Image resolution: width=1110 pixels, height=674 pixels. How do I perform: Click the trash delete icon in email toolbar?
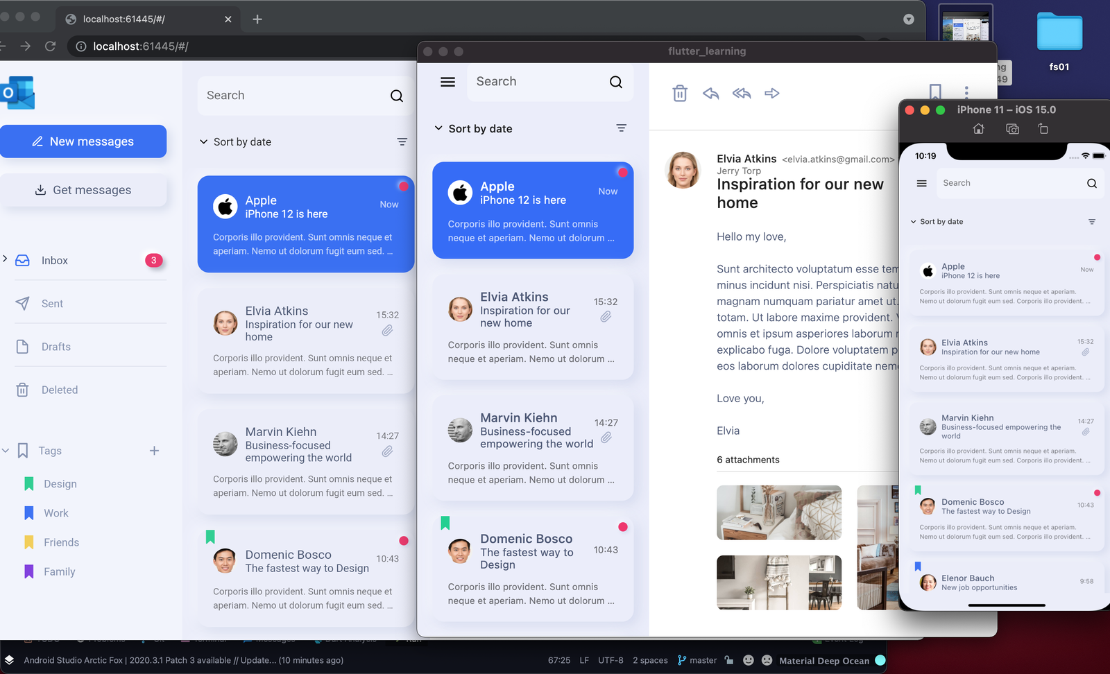click(x=680, y=94)
